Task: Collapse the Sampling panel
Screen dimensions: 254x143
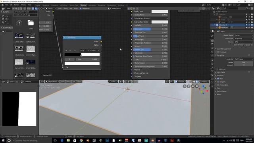Action: 220,55
